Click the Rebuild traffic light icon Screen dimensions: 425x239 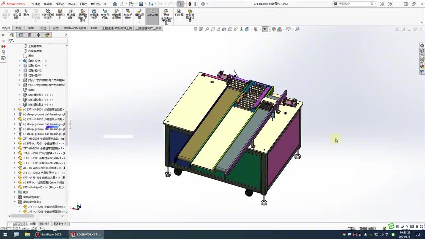[x=190, y=4]
